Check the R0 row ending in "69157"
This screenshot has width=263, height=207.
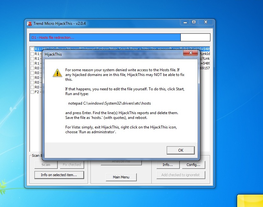coord(33,68)
